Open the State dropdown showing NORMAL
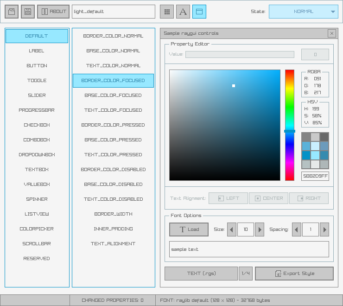The height and width of the screenshot is (306, 343). click(303, 12)
